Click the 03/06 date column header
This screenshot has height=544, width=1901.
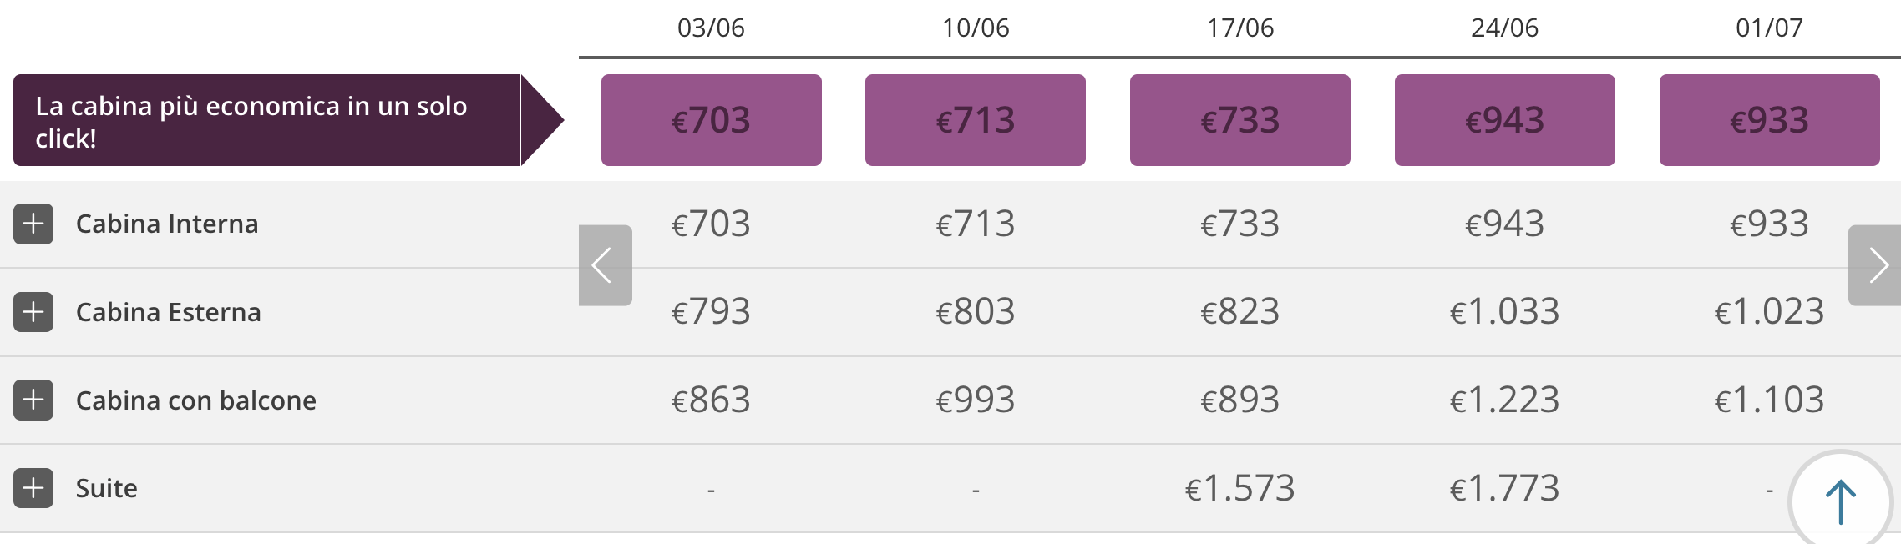(x=711, y=28)
